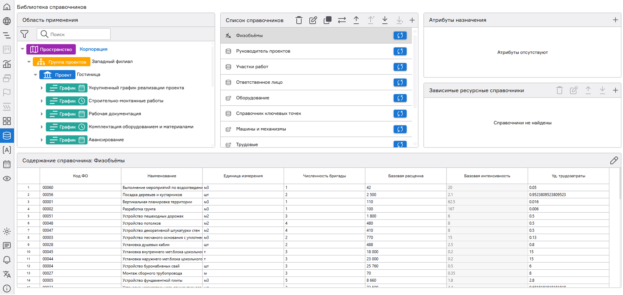
Task: Open the filter in Область применения panel
Action: [x=24, y=34]
